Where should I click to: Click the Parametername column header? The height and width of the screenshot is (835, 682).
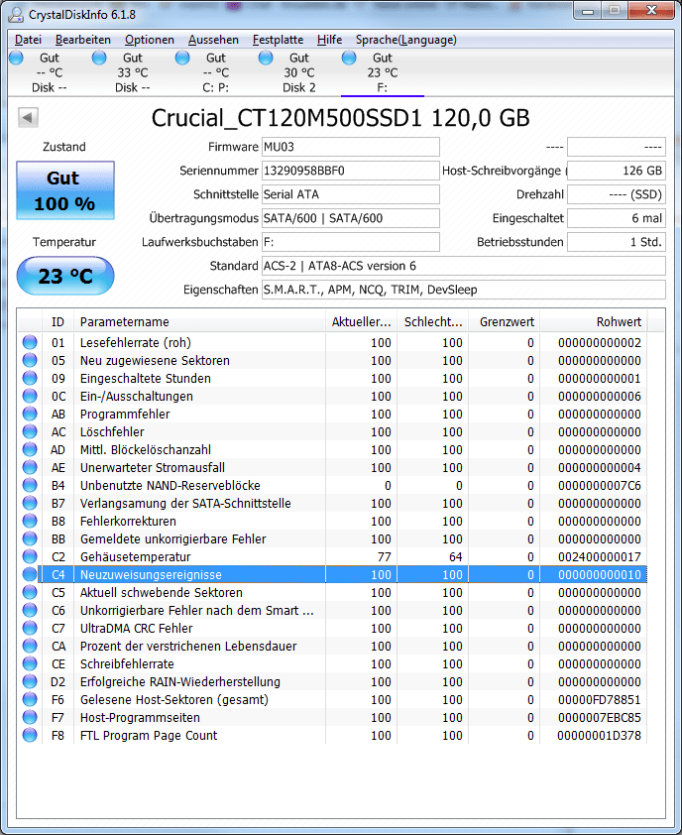[199, 321]
